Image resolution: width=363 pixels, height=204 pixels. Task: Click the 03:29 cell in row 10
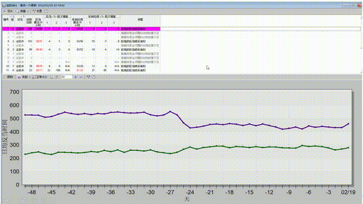[x=79, y=66]
